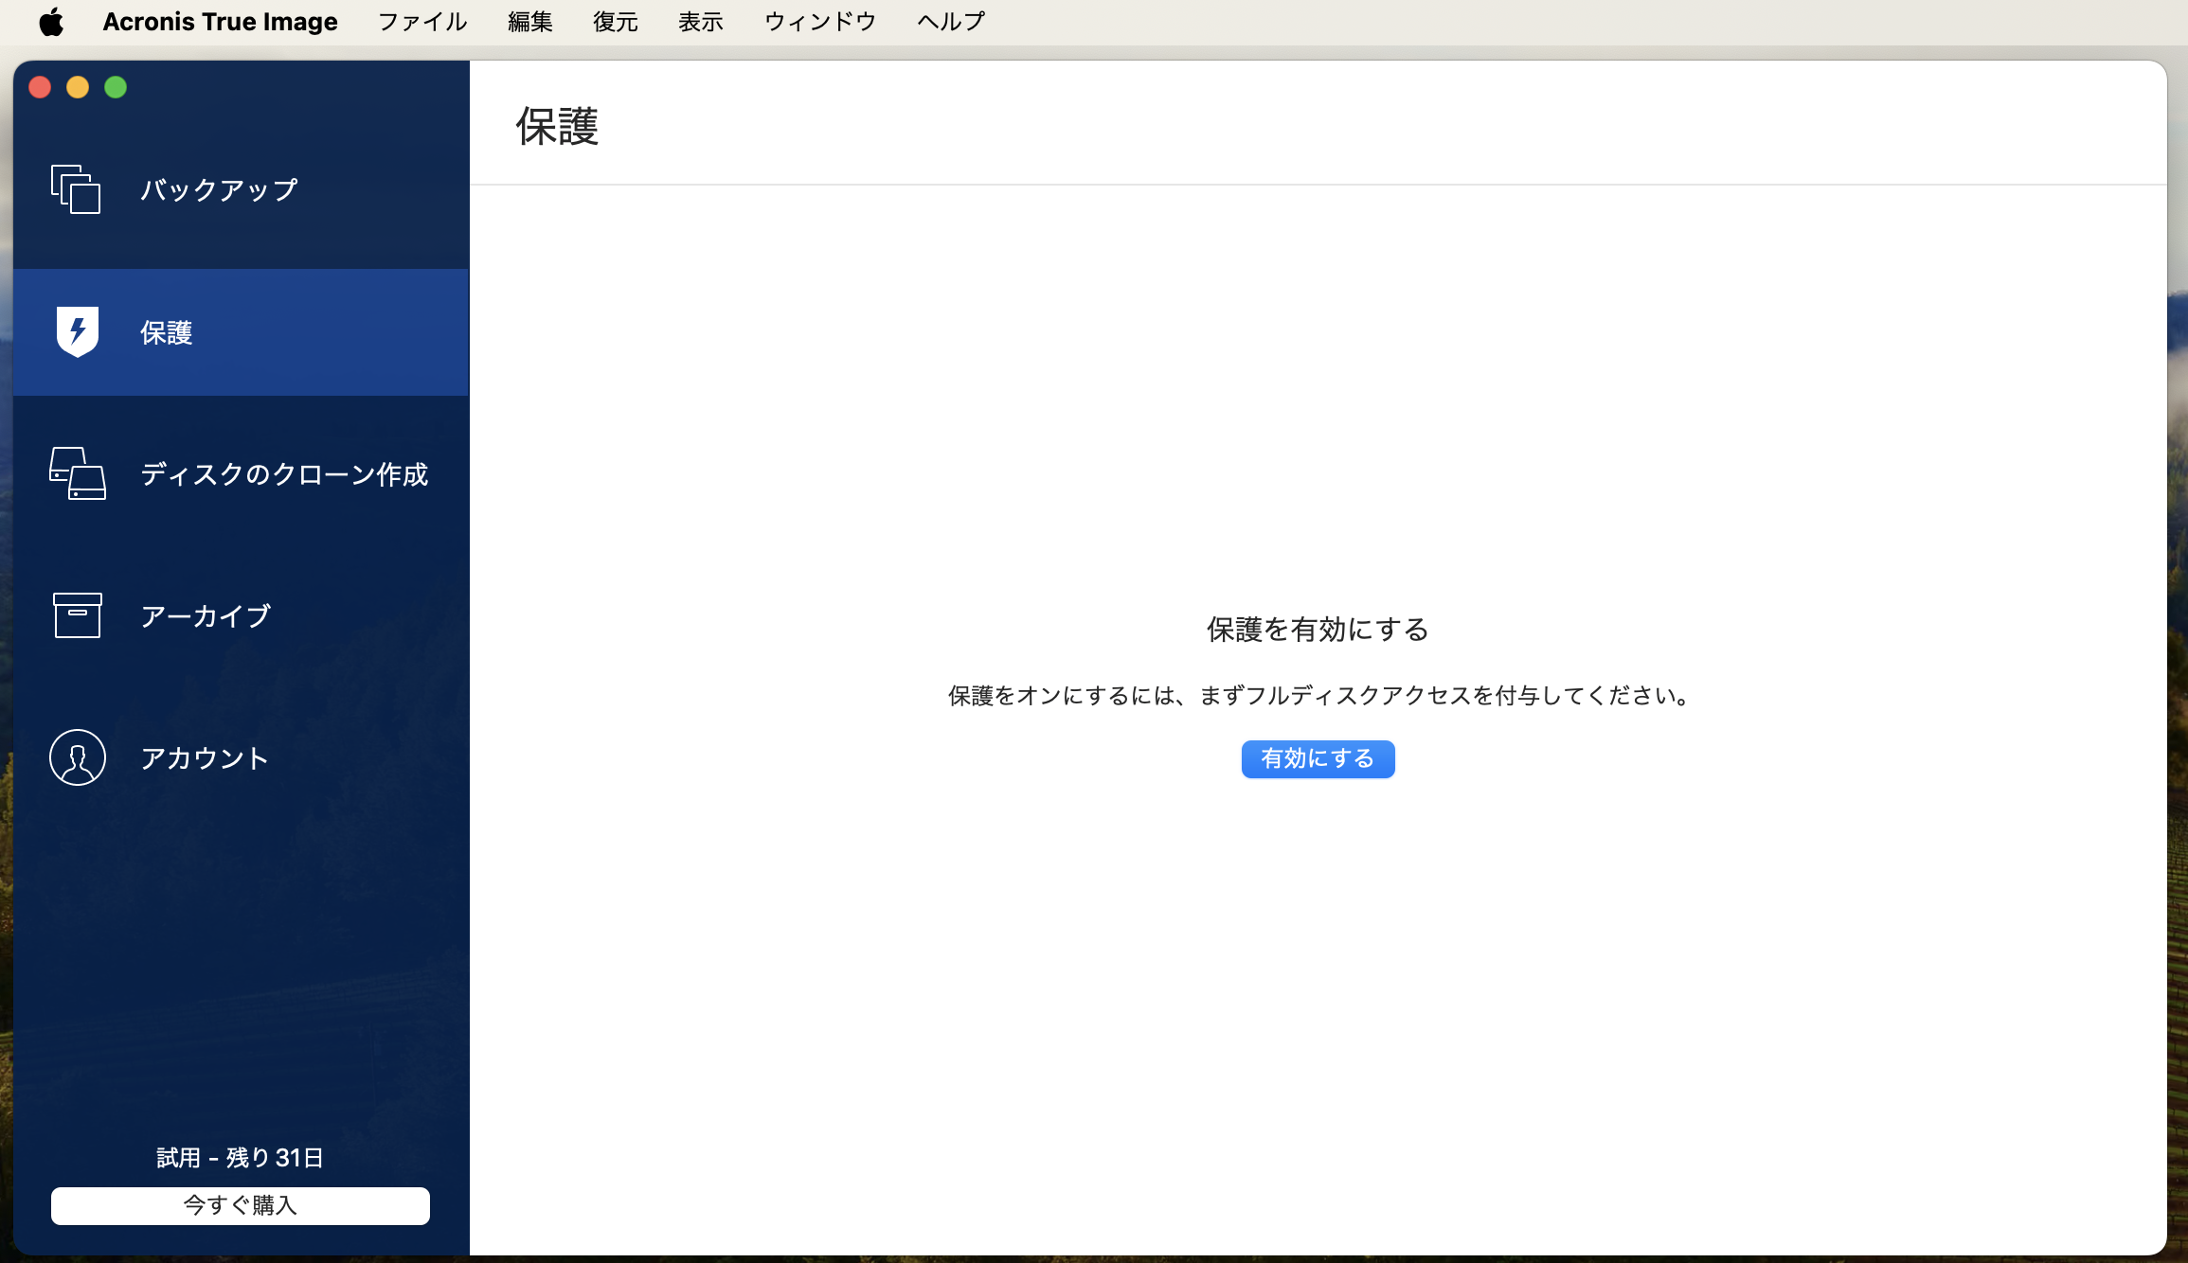2188x1263 pixels.
Task: Open the バックアップ stacked-squares icon
Action: click(x=76, y=189)
